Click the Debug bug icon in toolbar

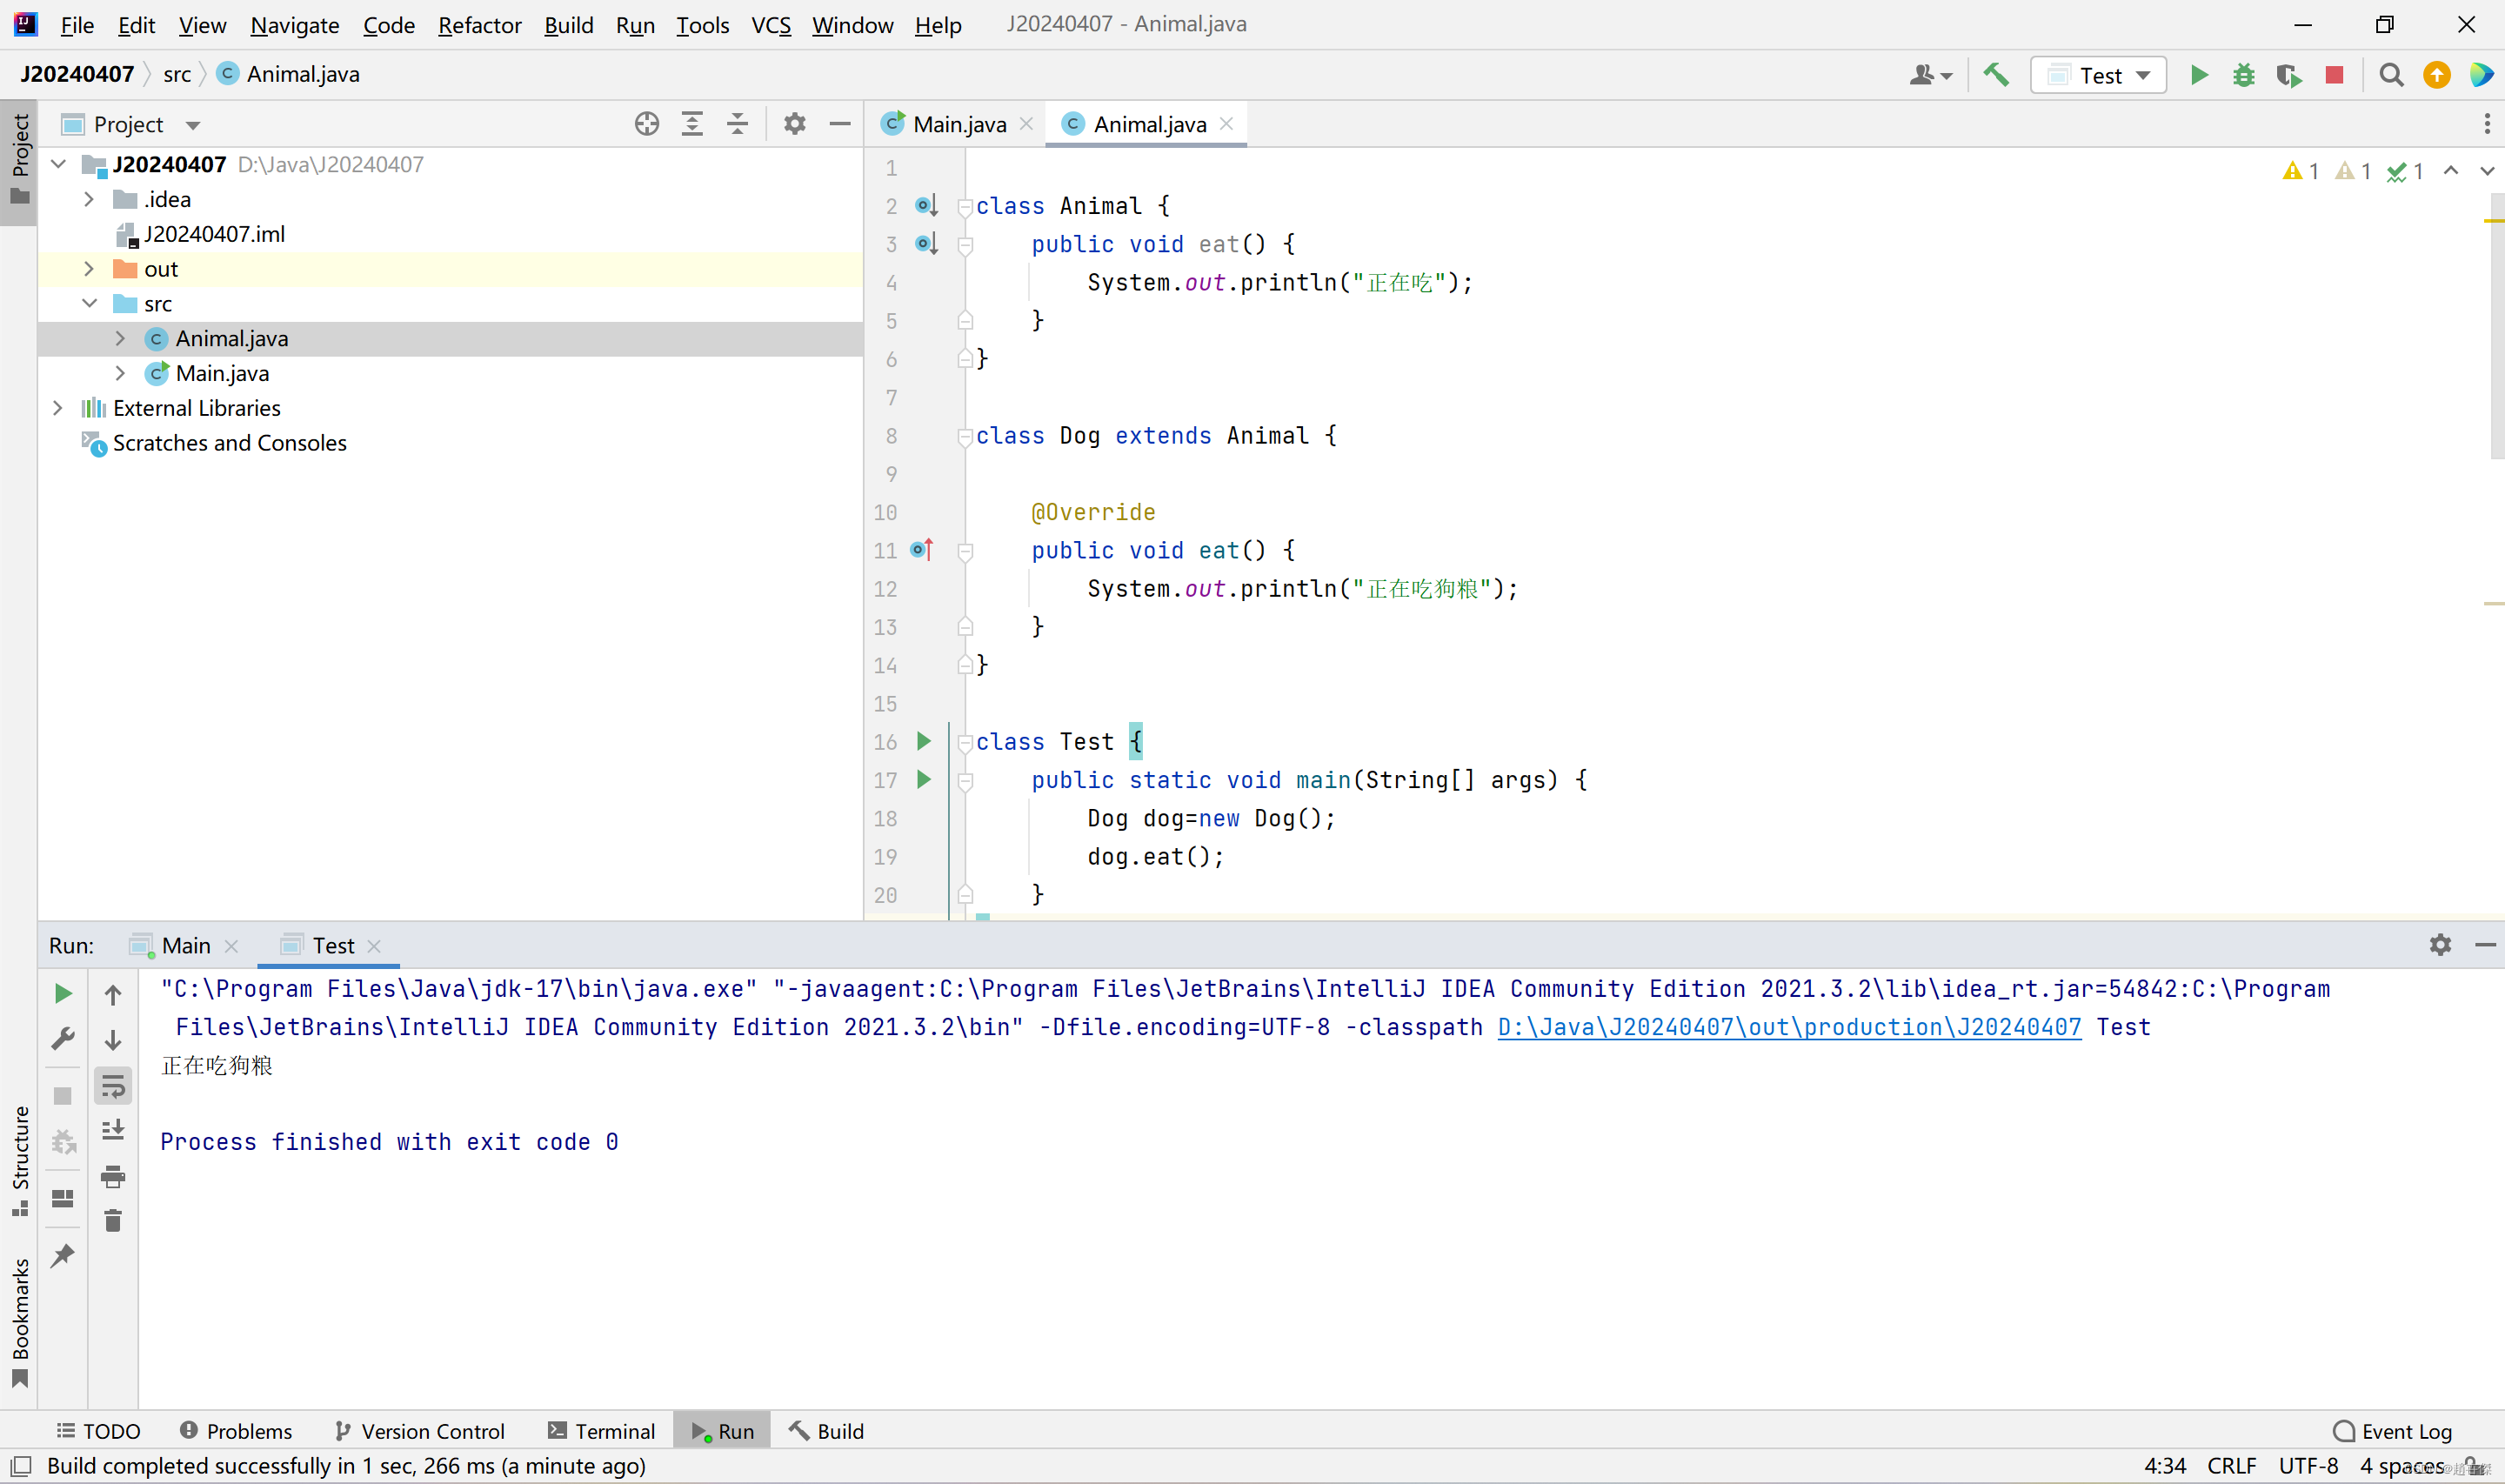pos(2243,75)
